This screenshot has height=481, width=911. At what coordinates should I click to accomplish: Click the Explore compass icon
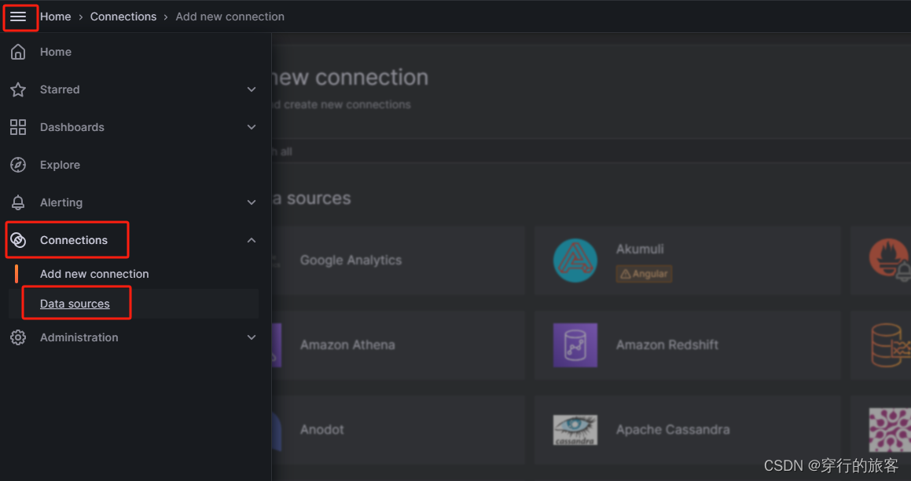point(18,165)
